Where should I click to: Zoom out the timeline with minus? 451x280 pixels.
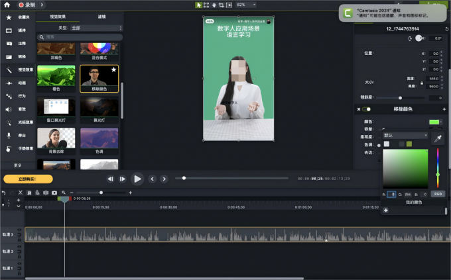tap(72, 193)
